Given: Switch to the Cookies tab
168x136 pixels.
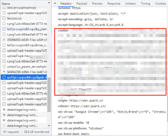Looking at the screenshot, I should tap(161, 4).
